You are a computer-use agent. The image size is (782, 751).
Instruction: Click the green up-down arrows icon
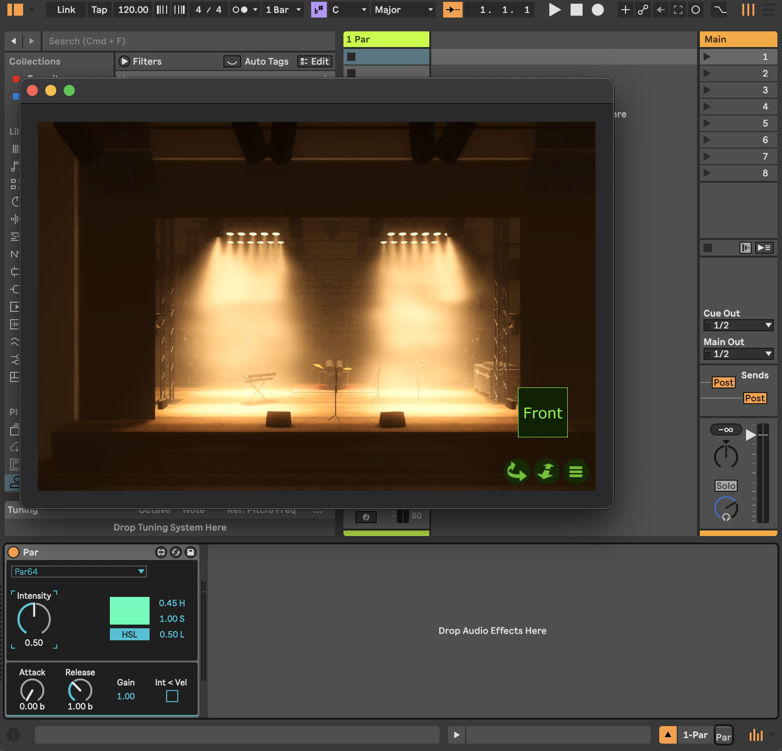(x=546, y=471)
